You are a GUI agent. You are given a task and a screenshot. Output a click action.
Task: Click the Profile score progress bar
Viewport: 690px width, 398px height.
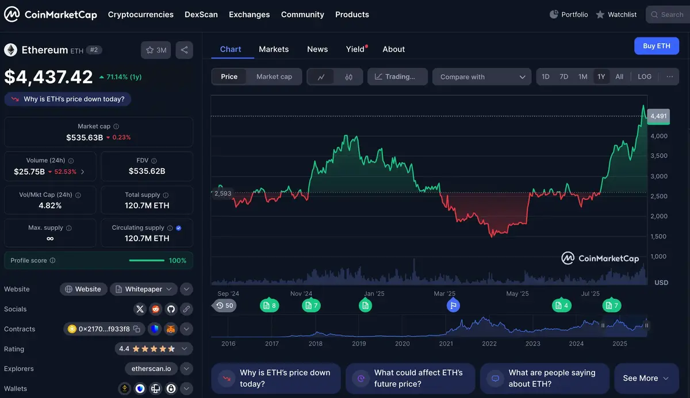coord(147,260)
